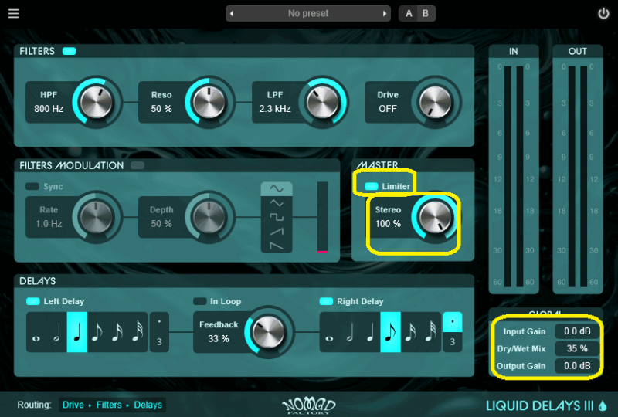Select sixteenth note for Left Delay
This screenshot has width=618, height=417.
[x=117, y=332]
